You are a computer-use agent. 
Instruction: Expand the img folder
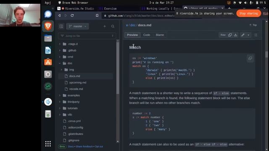tap(61, 70)
